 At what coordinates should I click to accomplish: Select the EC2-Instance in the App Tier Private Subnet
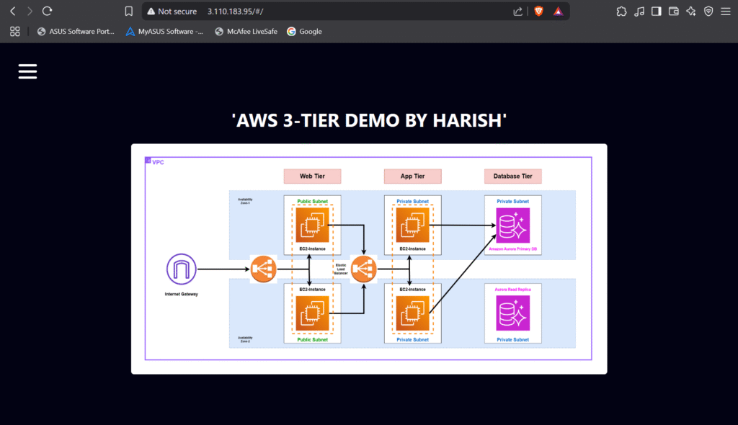[x=412, y=225]
